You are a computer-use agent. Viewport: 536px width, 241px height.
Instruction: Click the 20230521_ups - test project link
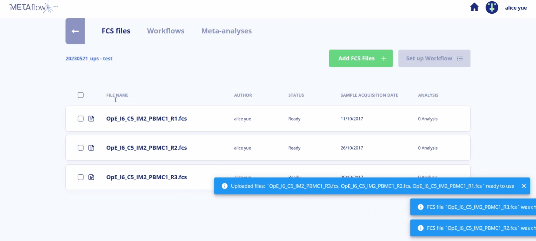[89, 58]
